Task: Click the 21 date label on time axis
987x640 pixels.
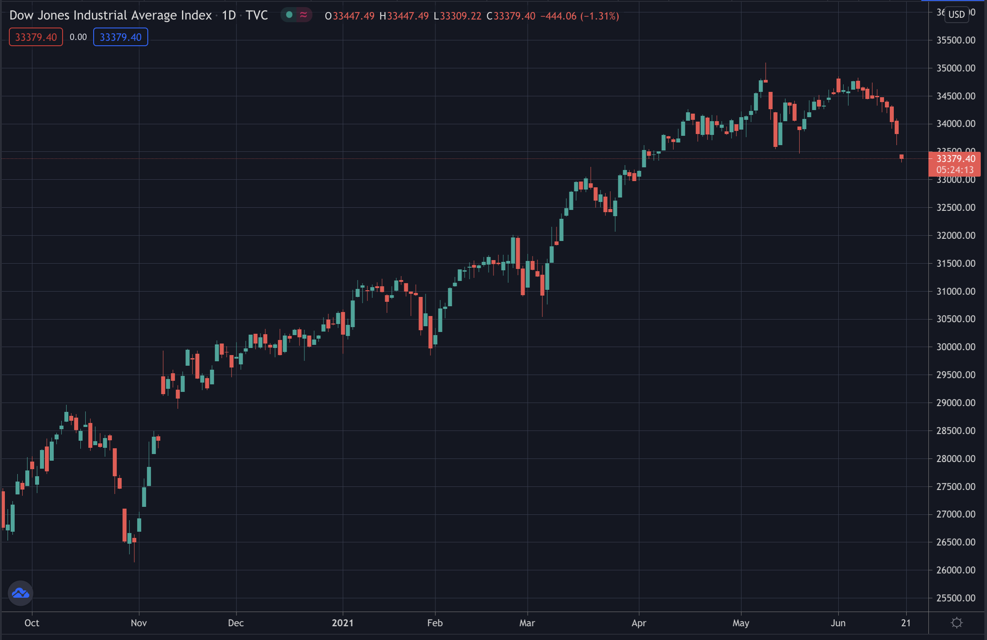Action: [x=906, y=623]
